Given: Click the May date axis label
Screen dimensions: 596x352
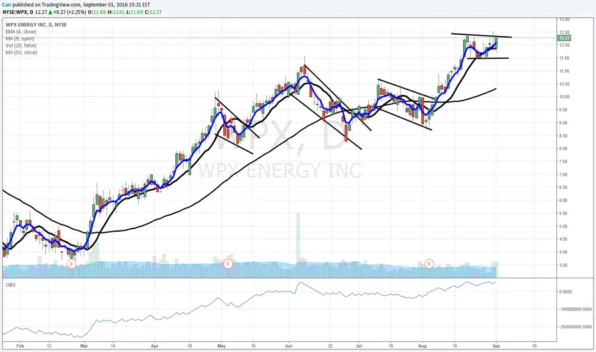Looking at the screenshot, I should click(222, 346).
